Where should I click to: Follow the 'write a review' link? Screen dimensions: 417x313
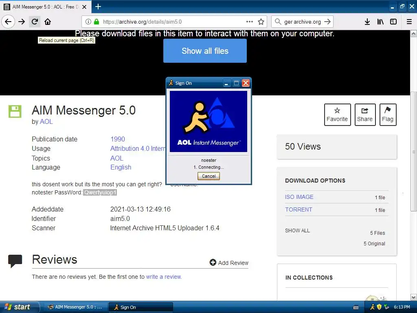[x=164, y=277]
